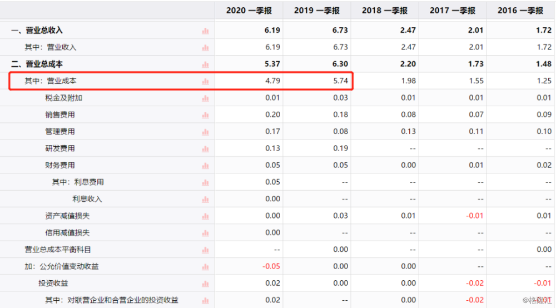Select the 2020 一季报 column header

click(x=249, y=11)
